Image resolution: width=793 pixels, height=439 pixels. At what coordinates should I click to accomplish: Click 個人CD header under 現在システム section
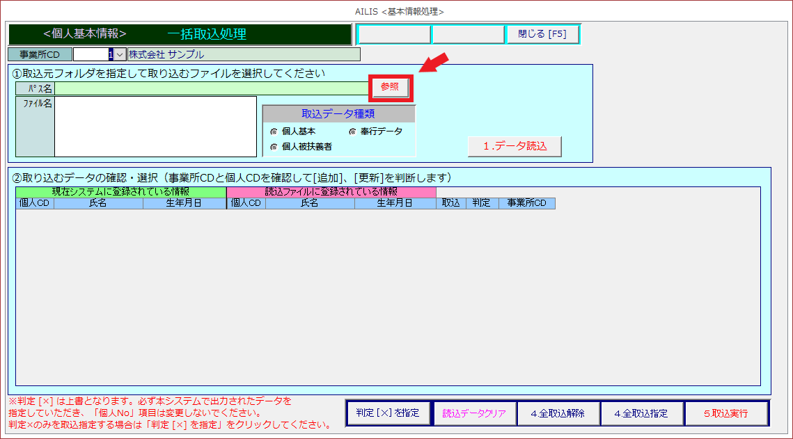pyautogui.click(x=34, y=203)
